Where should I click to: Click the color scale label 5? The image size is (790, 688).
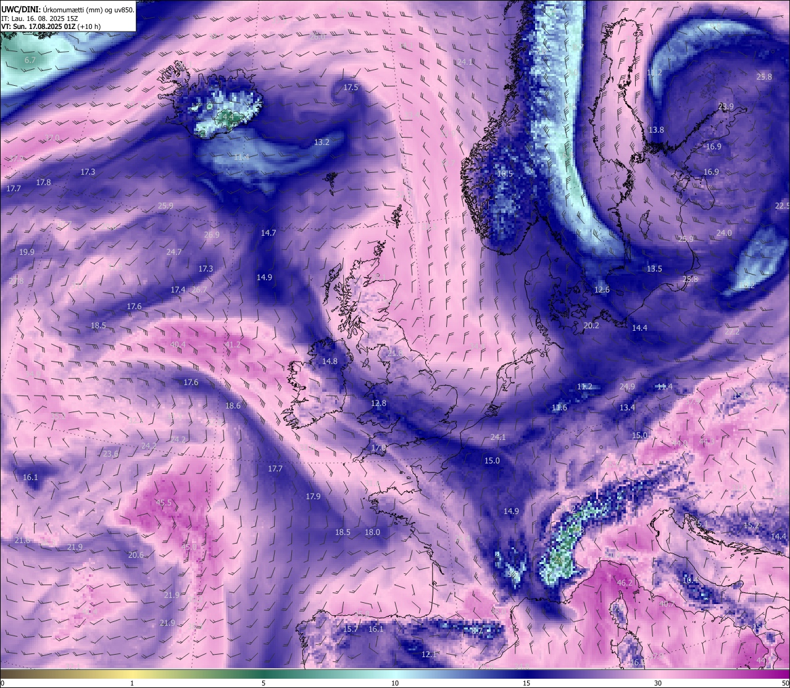click(264, 683)
